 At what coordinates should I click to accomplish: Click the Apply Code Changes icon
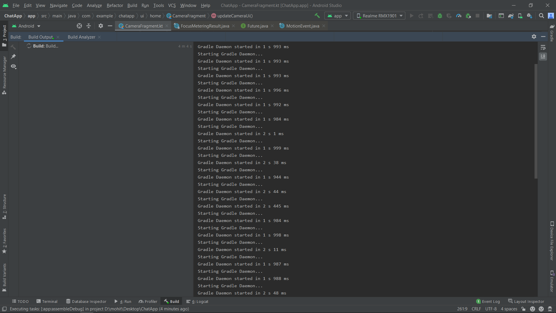(431, 16)
